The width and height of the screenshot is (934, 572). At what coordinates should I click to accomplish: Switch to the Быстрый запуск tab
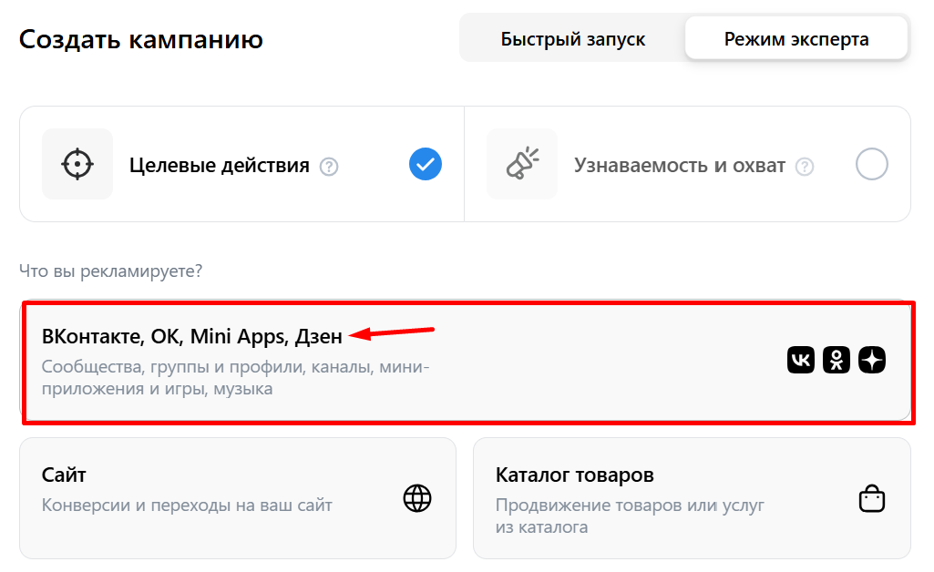[572, 38]
